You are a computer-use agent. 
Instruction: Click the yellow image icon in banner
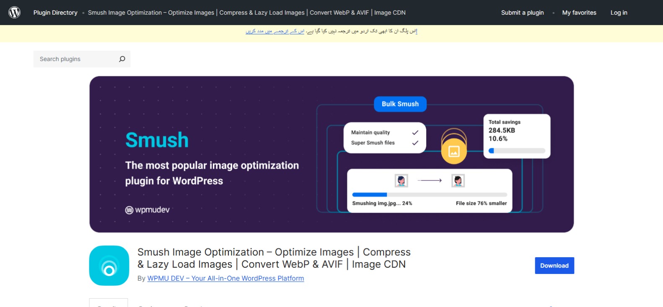(x=454, y=151)
